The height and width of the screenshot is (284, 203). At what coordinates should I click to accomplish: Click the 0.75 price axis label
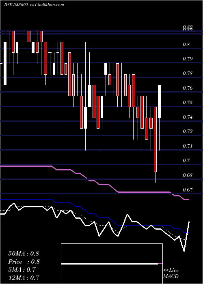point(188,103)
